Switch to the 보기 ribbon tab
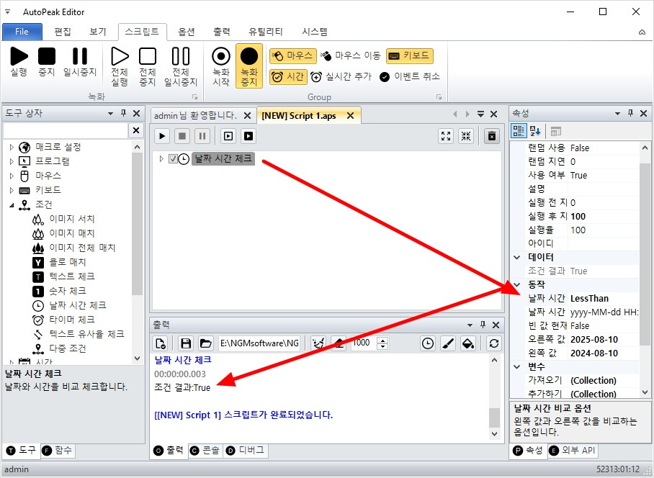 [98, 32]
